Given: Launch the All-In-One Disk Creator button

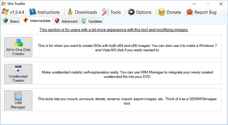Looking at the screenshot, I should (18, 47).
